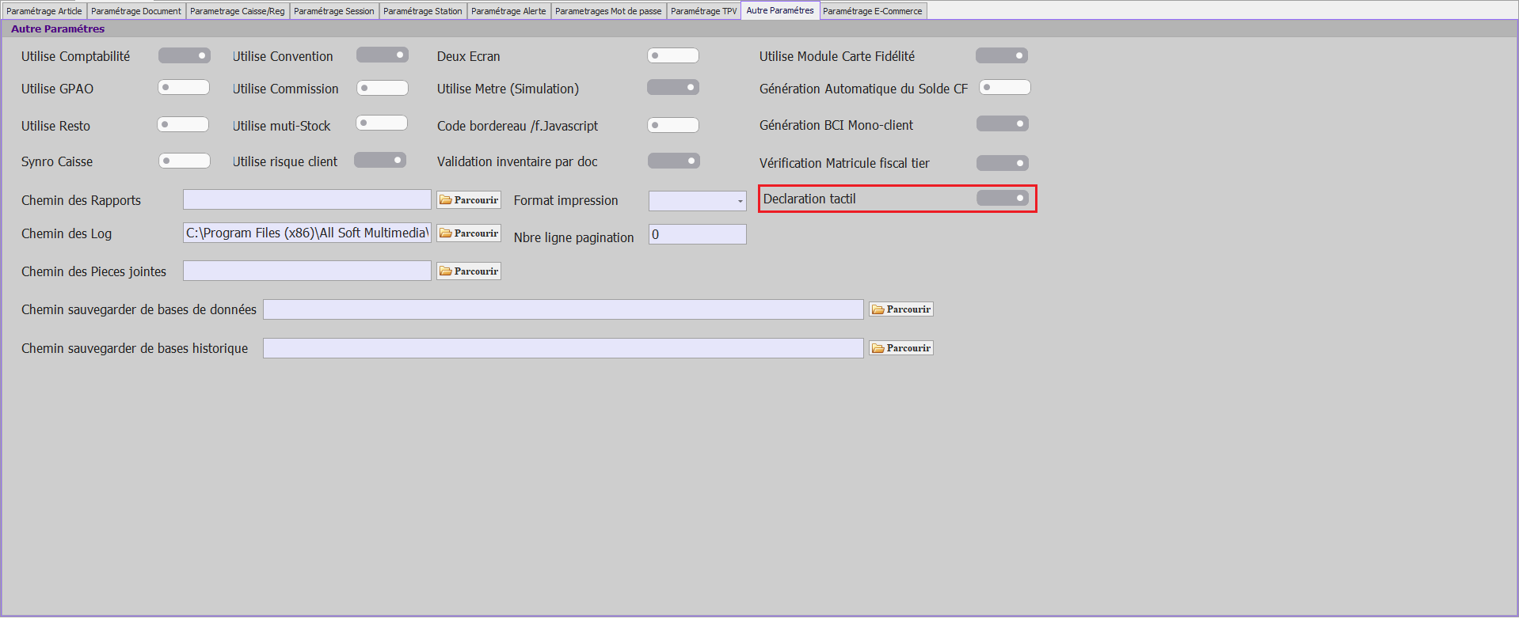Select the Paramétrage TPV tab
The height and width of the screenshot is (618, 1519).
[704, 11]
